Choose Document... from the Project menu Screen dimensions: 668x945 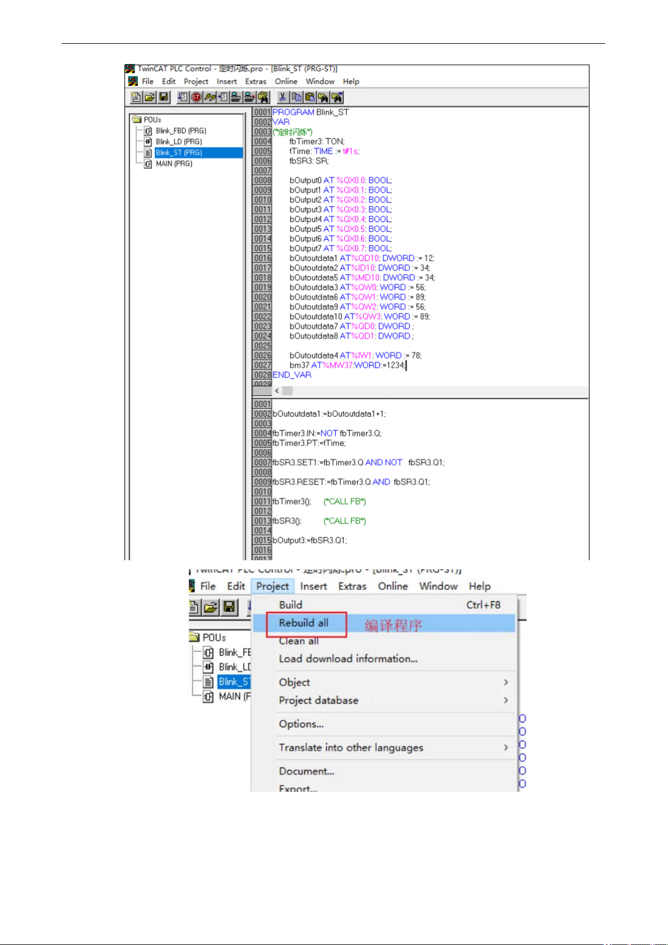click(384, 771)
